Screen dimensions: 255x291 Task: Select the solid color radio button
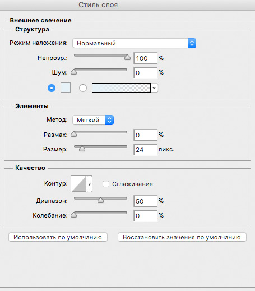[x=52, y=88]
